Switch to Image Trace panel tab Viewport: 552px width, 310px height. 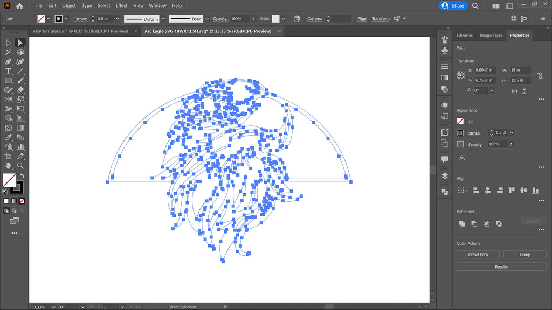coord(491,35)
